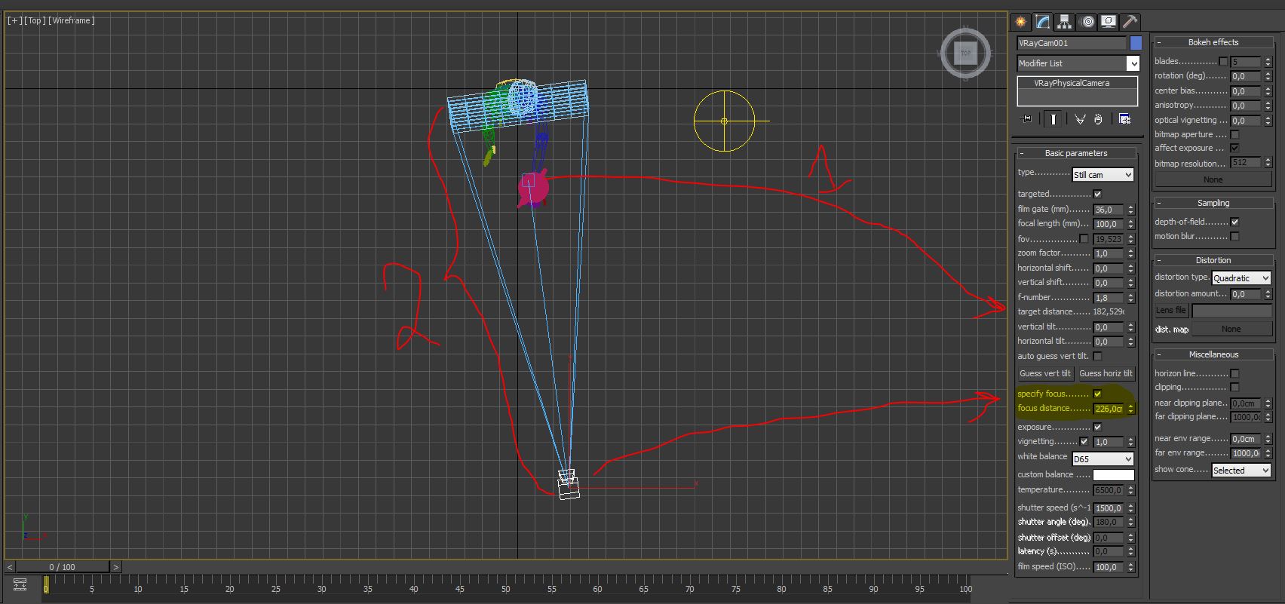Click the Guess vert tilt button
The image size is (1285, 604).
1044,373
